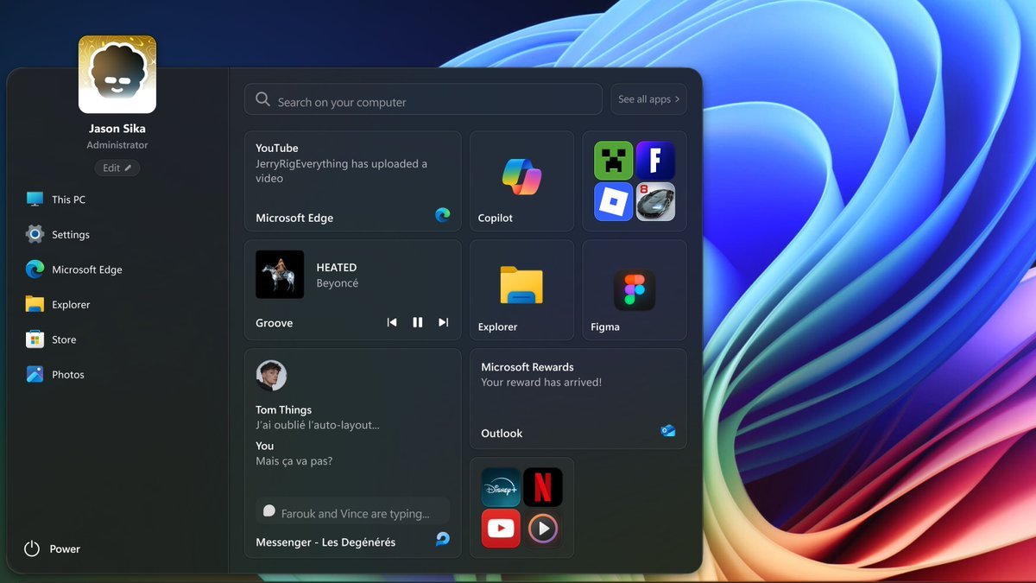Click the Messenger typing message field
Screen dimensions: 1036x583
[353, 511]
